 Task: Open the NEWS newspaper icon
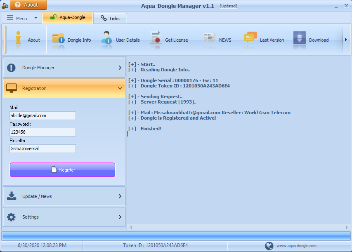(x=210, y=38)
